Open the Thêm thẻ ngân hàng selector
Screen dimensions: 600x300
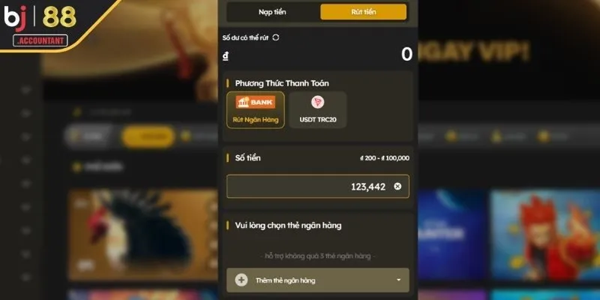(317, 280)
